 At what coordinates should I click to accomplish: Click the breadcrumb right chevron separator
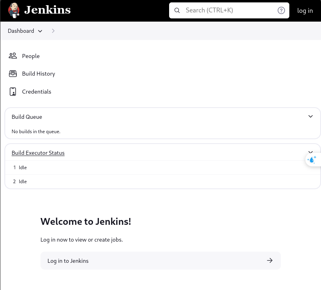(53, 31)
